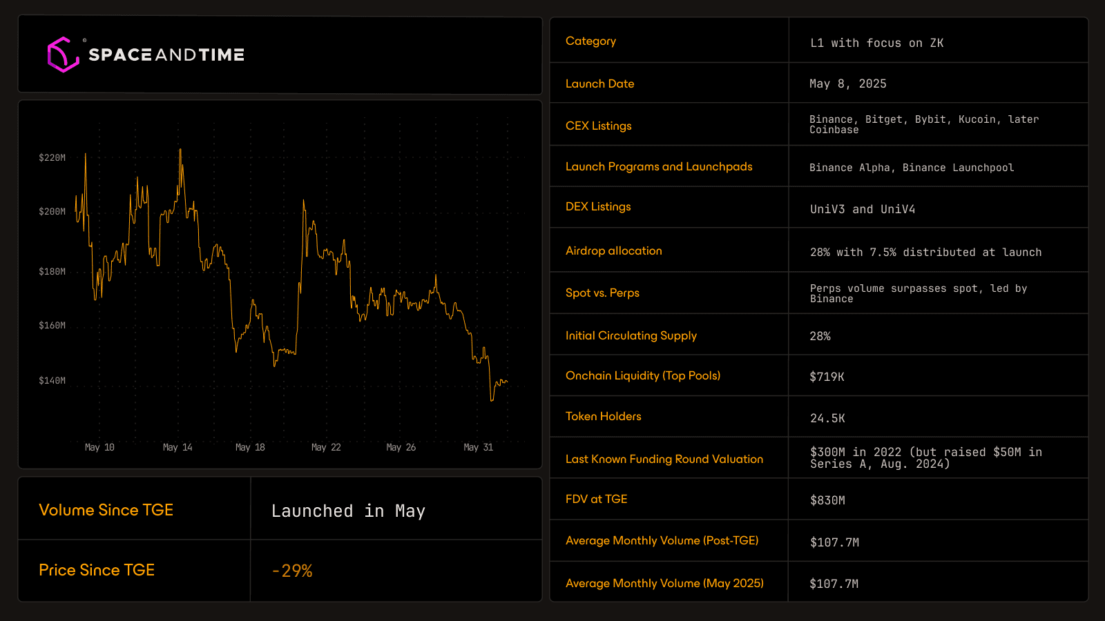Click the Initial Circulating Supply label
The height and width of the screenshot is (621, 1105).
click(x=631, y=336)
